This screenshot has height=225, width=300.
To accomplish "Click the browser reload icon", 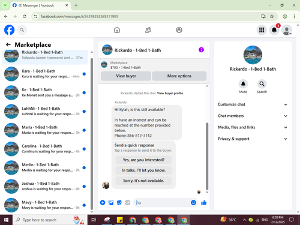I will coord(25,16).
